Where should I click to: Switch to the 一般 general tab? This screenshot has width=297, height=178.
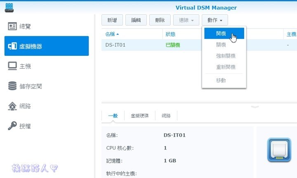113,116
